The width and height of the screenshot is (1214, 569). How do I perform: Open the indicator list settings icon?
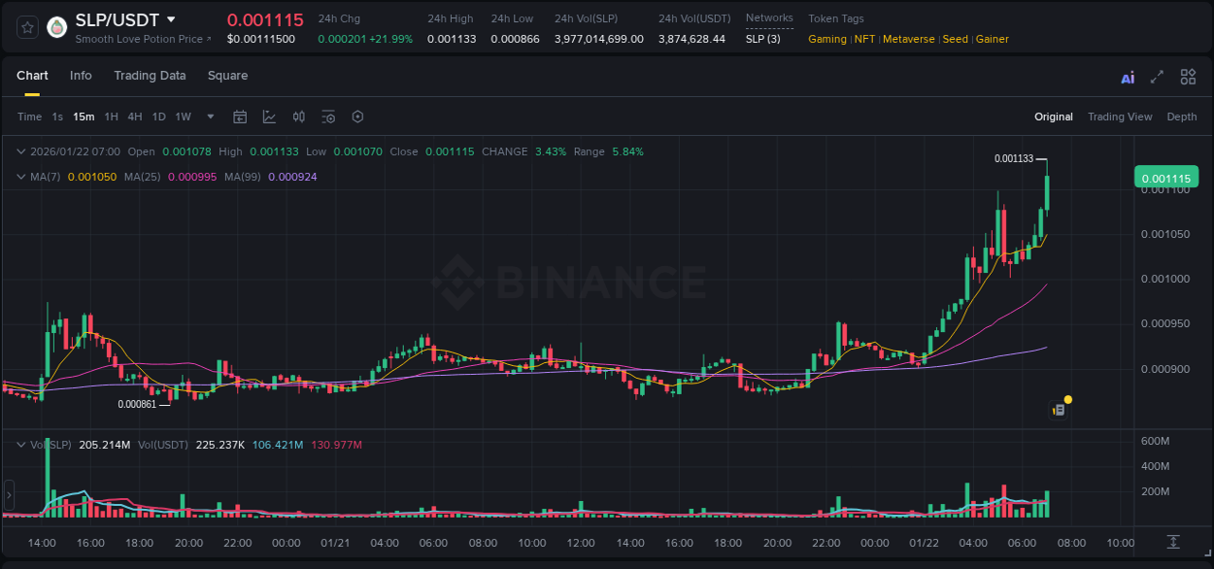tap(328, 117)
